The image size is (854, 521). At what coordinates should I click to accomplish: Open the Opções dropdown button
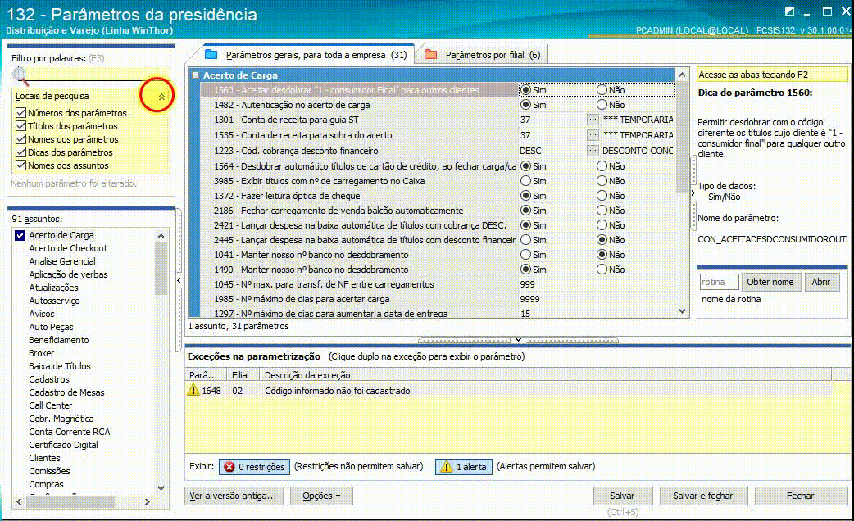(x=321, y=496)
